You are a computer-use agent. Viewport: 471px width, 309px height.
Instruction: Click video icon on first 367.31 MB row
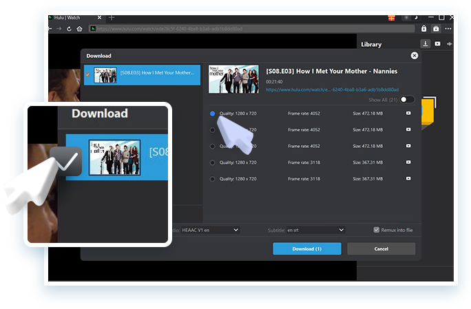(408, 162)
